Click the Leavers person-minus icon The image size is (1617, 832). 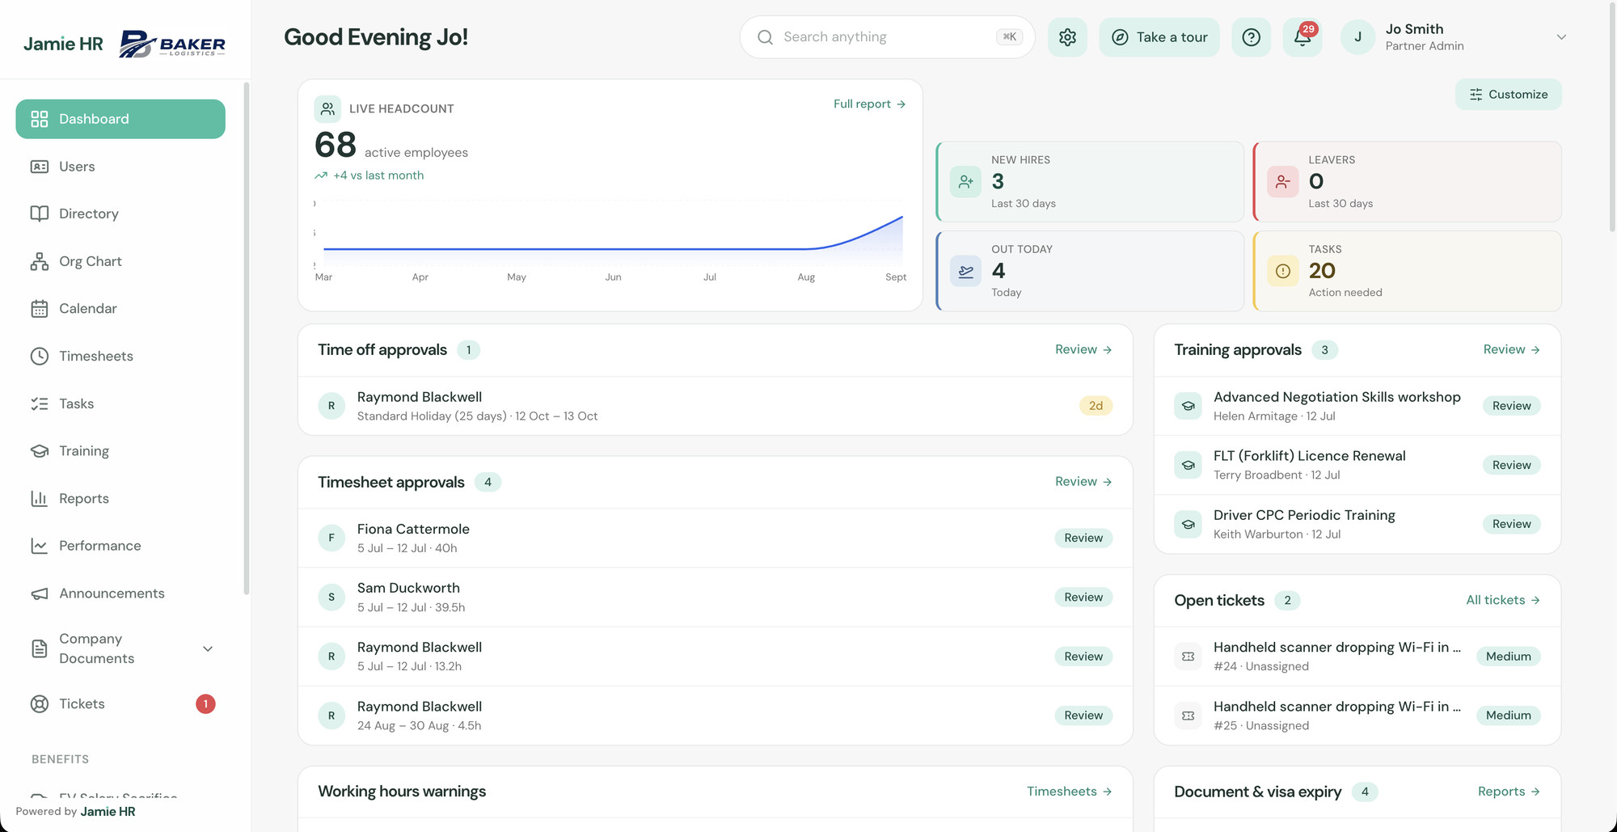pyautogui.click(x=1282, y=182)
